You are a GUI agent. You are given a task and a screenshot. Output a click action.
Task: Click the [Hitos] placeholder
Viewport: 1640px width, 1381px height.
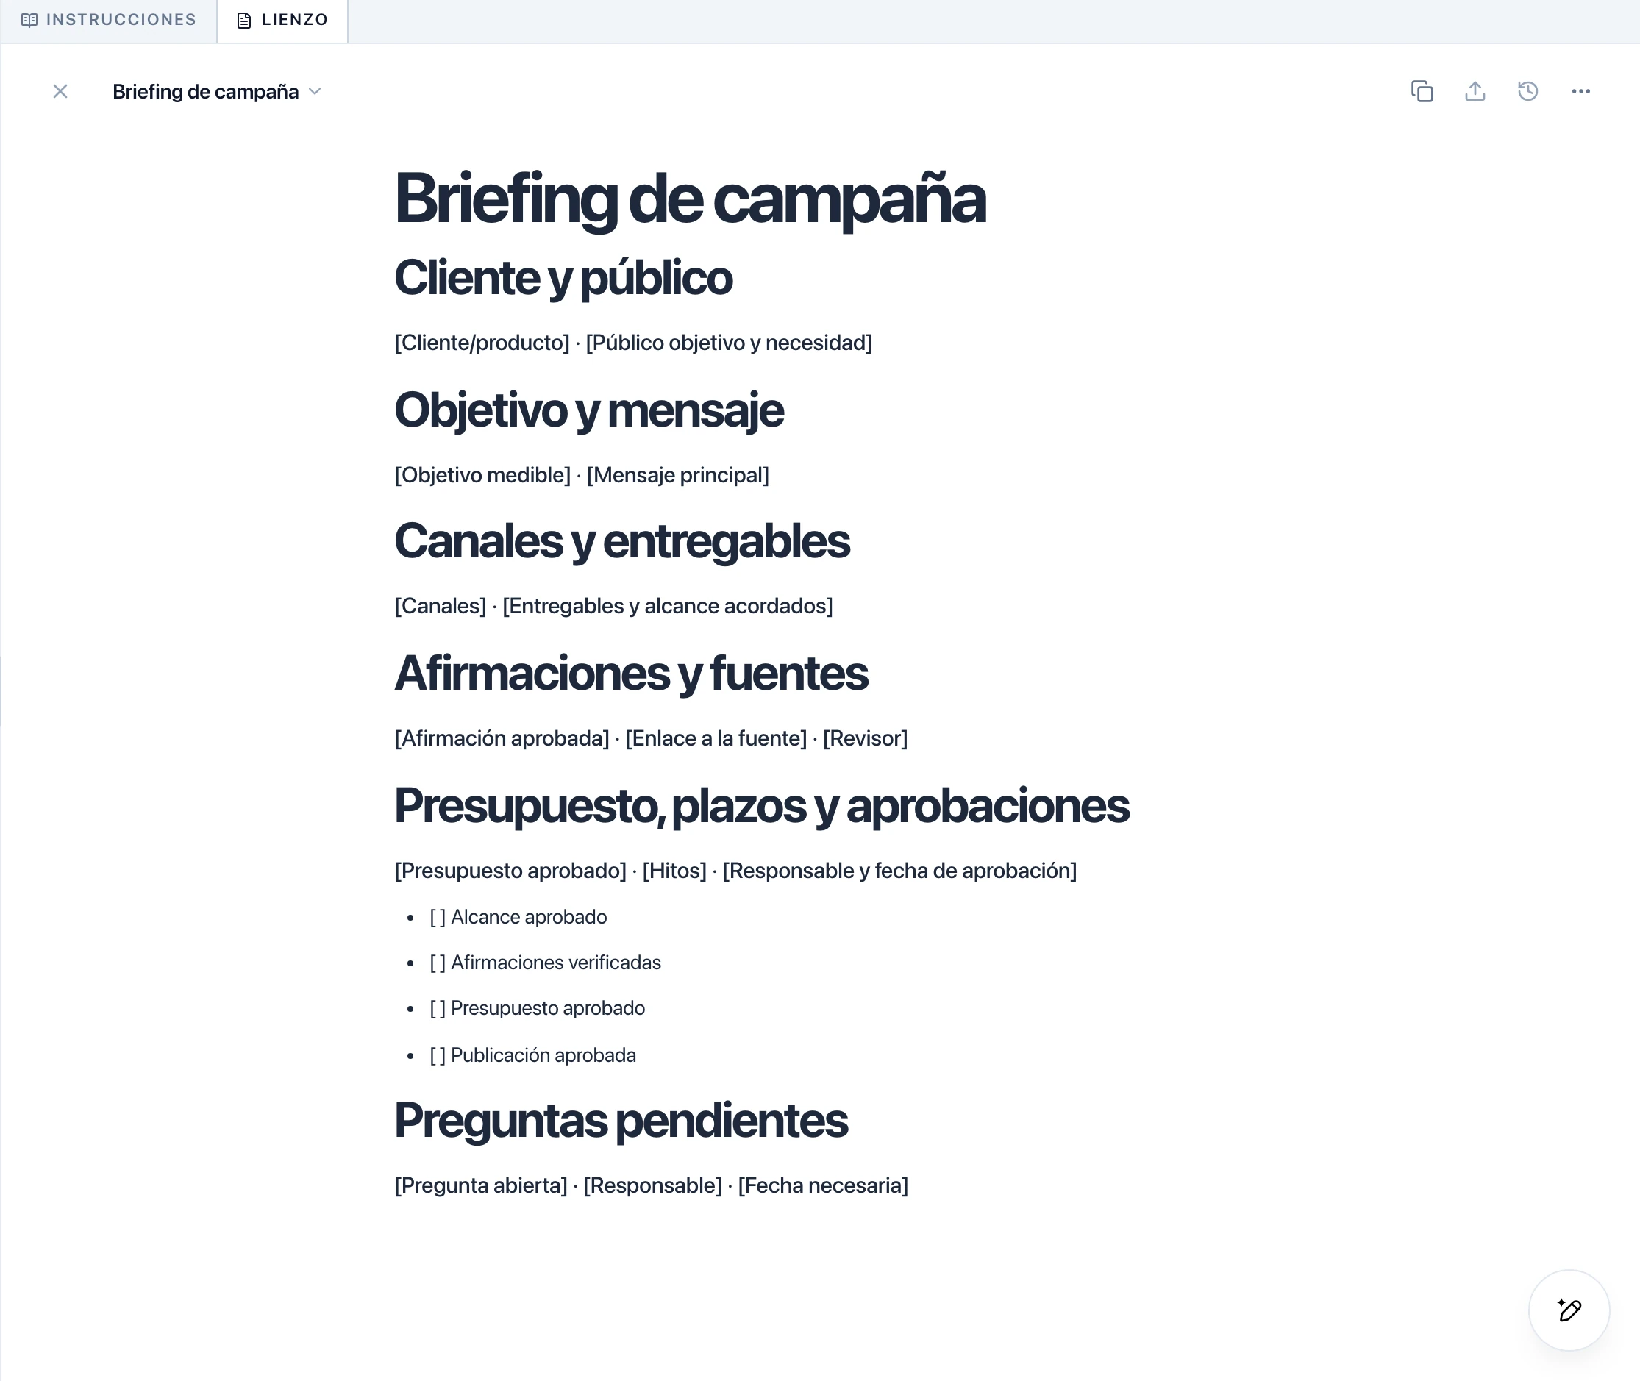[675, 871]
